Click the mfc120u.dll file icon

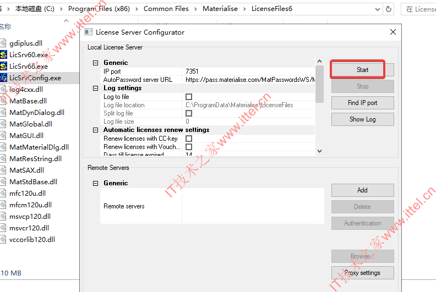(3, 193)
